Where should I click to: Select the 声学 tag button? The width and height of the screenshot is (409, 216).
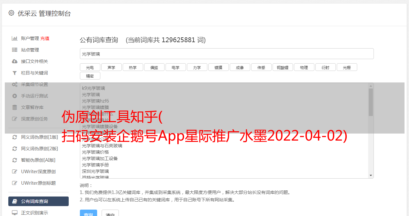[111, 67]
